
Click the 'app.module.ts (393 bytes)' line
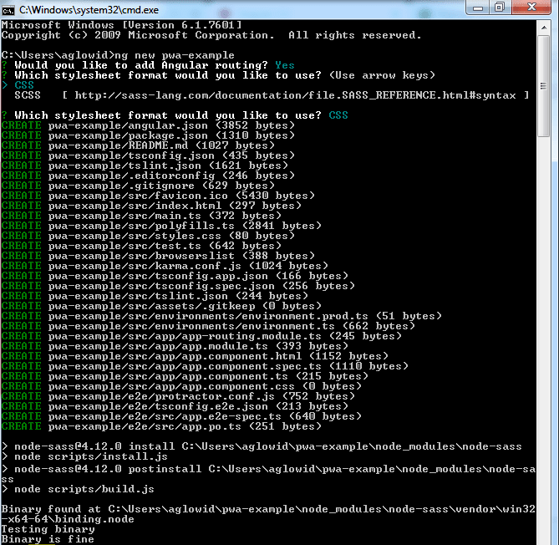click(175, 346)
